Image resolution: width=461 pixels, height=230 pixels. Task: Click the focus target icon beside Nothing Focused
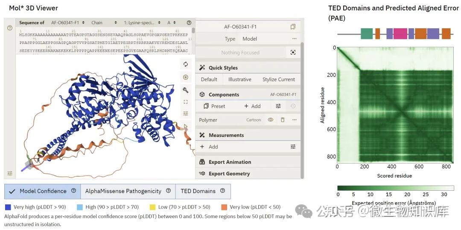(x=293, y=52)
